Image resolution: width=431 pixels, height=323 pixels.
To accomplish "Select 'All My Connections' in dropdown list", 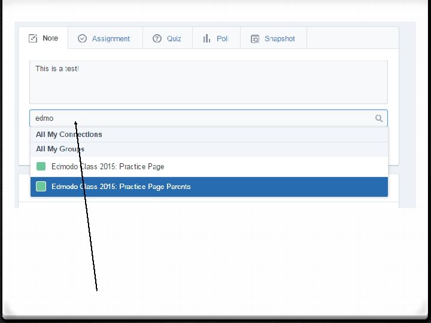I will click(209, 135).
